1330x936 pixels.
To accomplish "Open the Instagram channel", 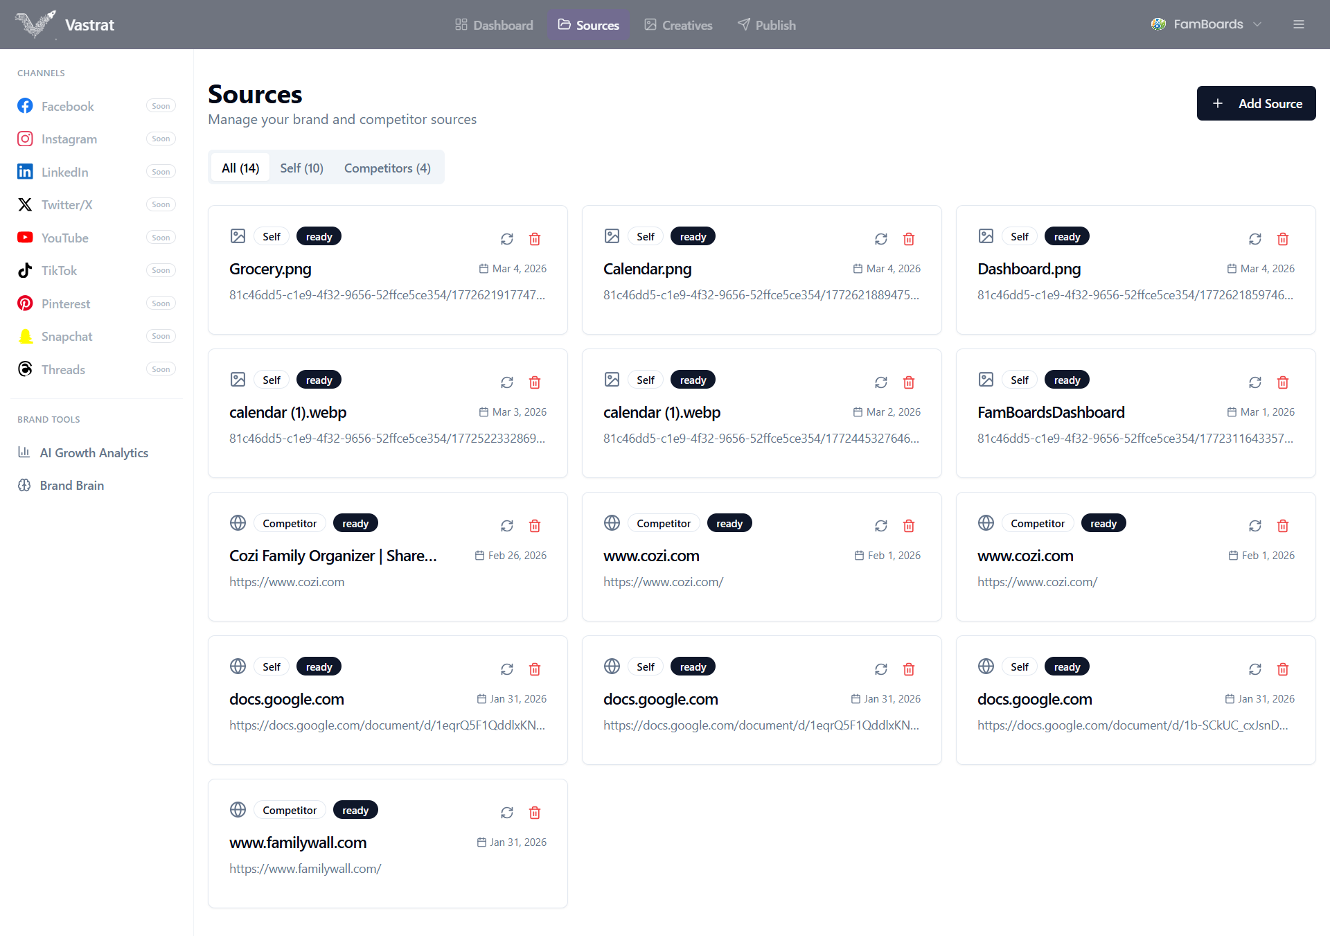I will click(x=69, y=139).
